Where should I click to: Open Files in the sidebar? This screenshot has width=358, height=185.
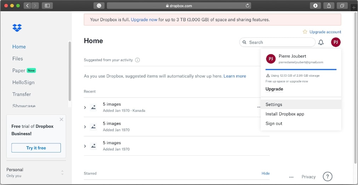click(x=18, y=59)
